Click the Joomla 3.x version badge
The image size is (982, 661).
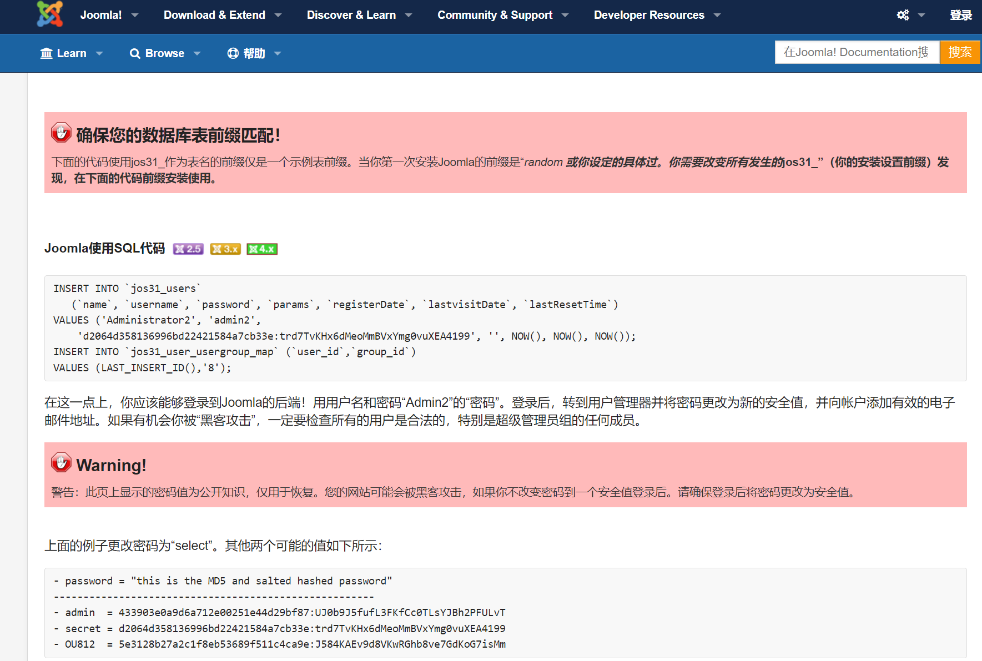coord(225,249)
